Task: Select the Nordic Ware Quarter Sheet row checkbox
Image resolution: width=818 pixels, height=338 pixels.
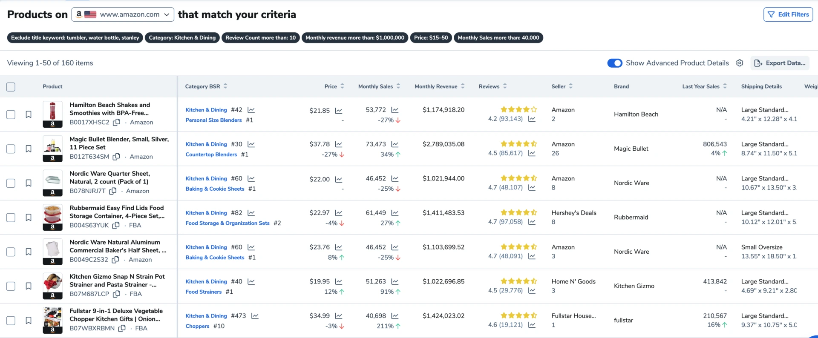Action: click(x=11, y=183)
